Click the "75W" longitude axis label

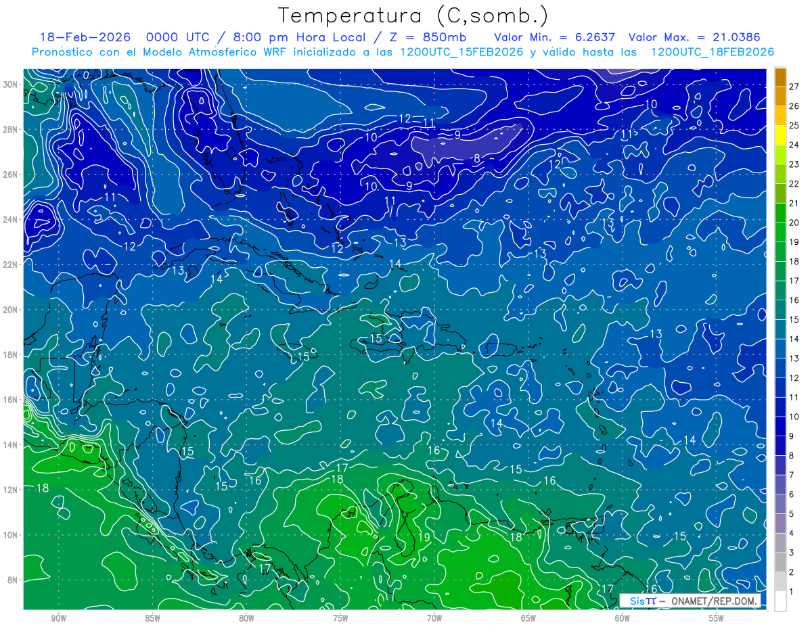point(340,618)
